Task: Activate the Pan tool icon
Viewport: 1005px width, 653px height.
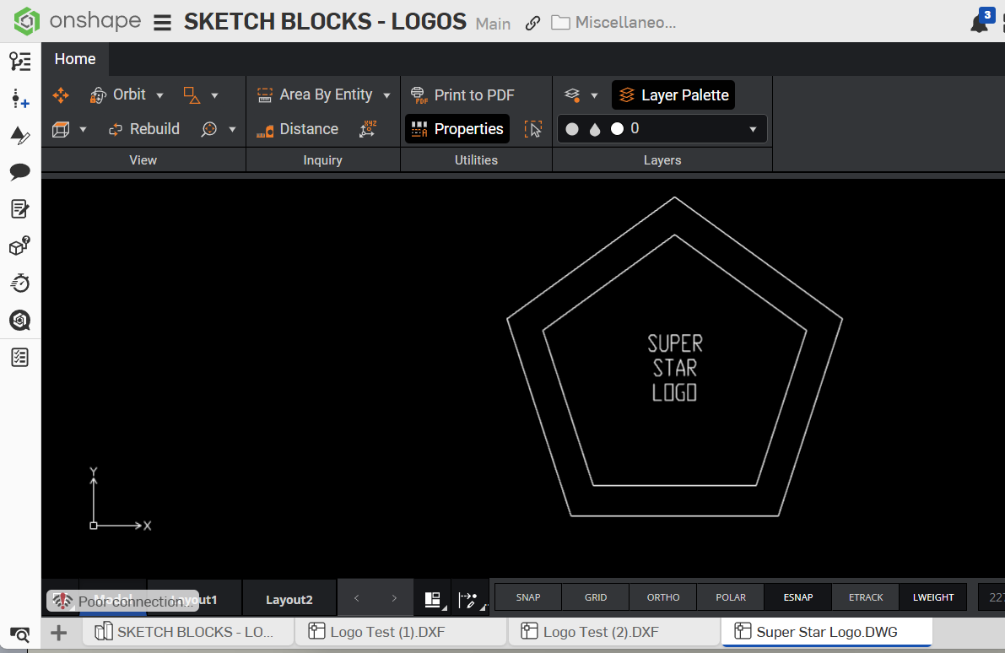Action: (61, 95)
